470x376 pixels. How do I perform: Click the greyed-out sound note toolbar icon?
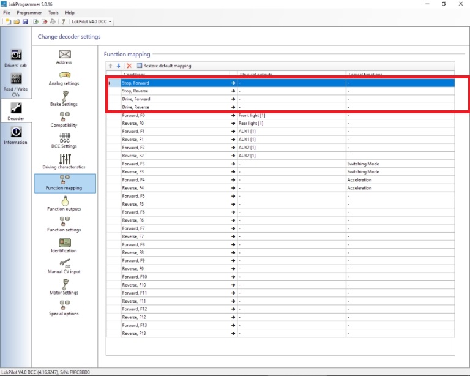point(53,21)
